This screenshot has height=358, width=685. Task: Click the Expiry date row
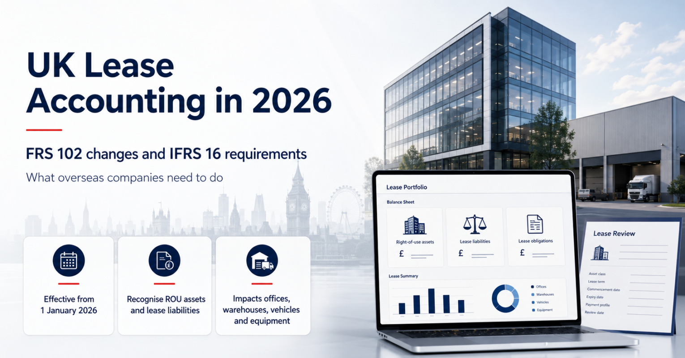click(625, 297)
